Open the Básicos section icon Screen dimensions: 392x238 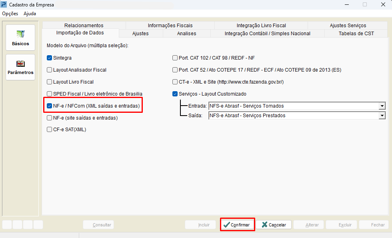coord(20,38)
